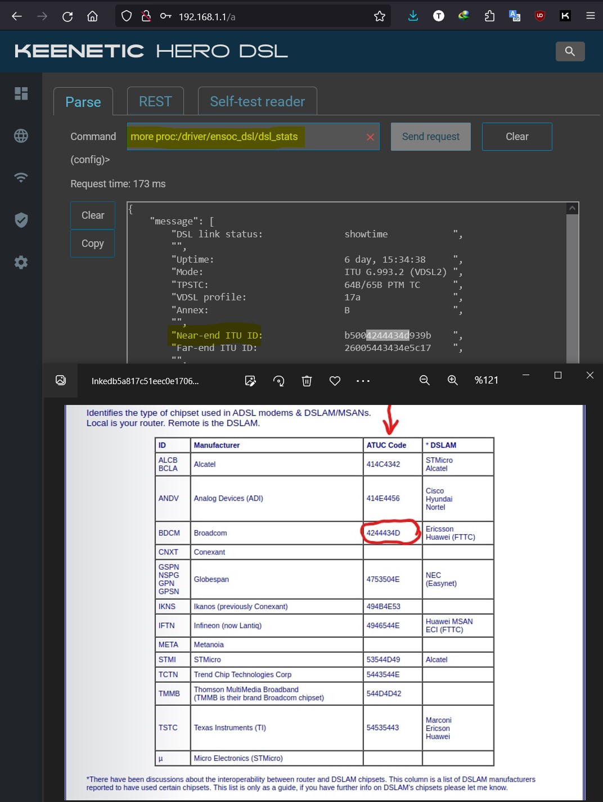
Task: Open the Photos viewer more options menu
Action: (x=363, y=381)
